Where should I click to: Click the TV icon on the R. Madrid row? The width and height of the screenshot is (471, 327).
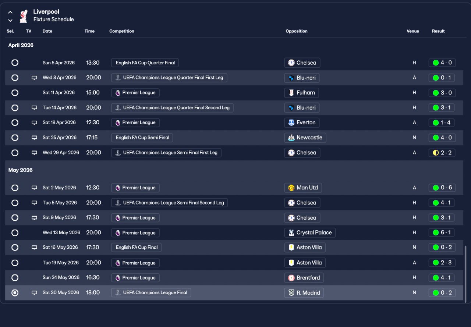click(x=34, y=293)
